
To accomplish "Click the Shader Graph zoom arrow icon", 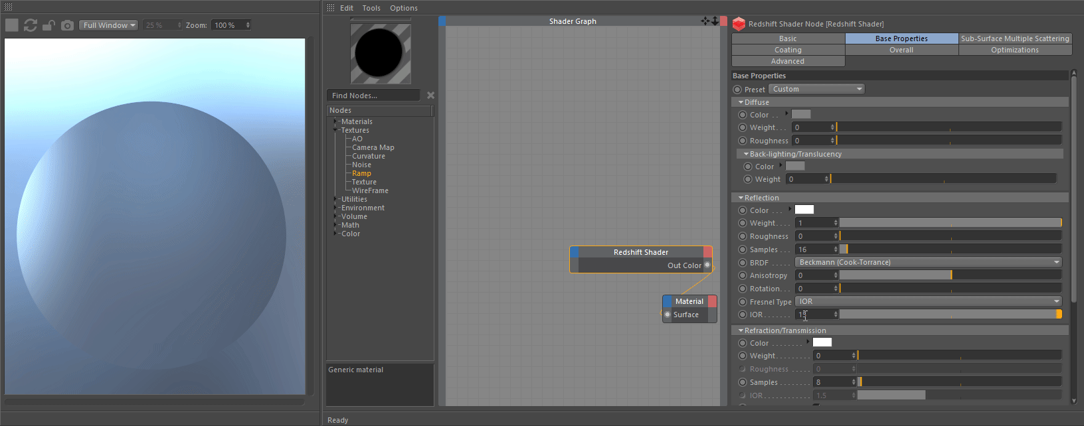I will [x=715, y=21].
